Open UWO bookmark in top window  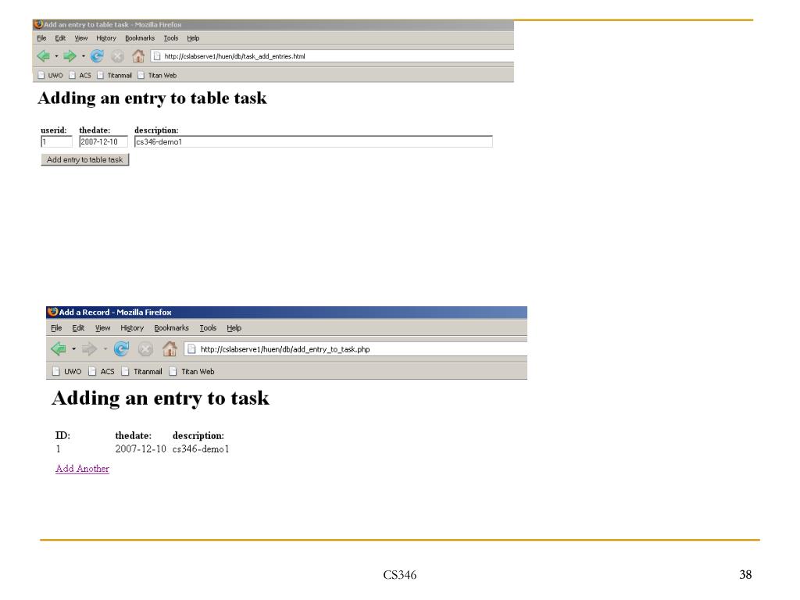[x=50, y=76]
